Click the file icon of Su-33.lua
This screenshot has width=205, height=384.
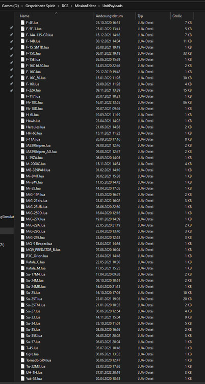coord(23,317)
